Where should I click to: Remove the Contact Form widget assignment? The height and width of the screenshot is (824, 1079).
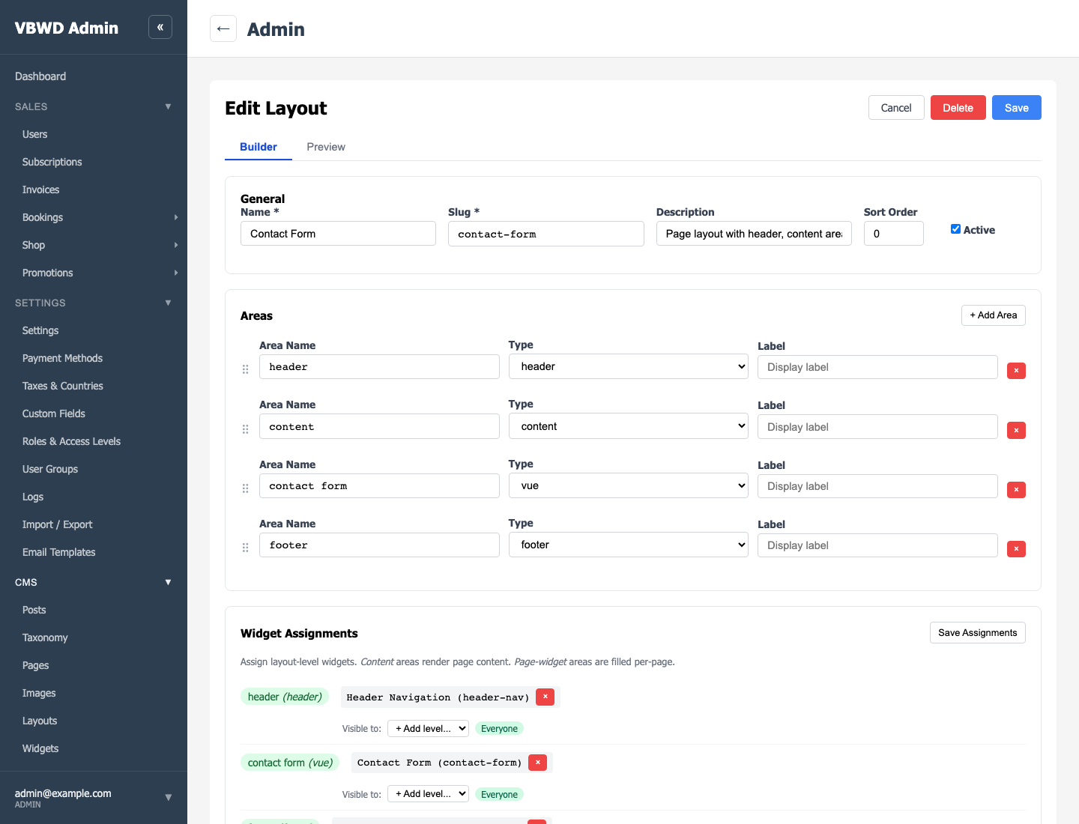pos(537,762)
